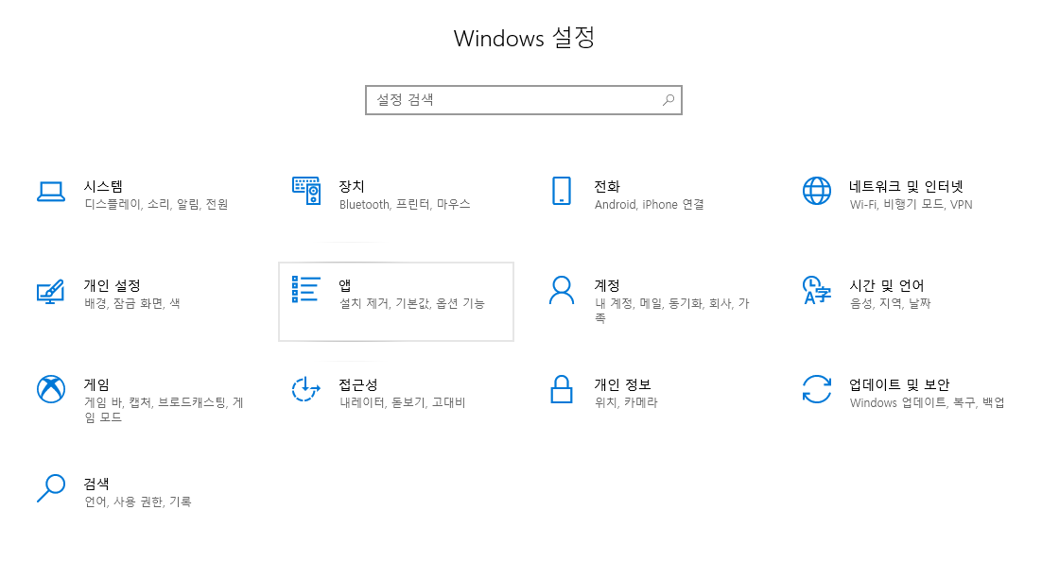
Task: Click text 설치 제거, 기본값, 옵션 기능
Action: pyautogui.click(x=412, y=303)
